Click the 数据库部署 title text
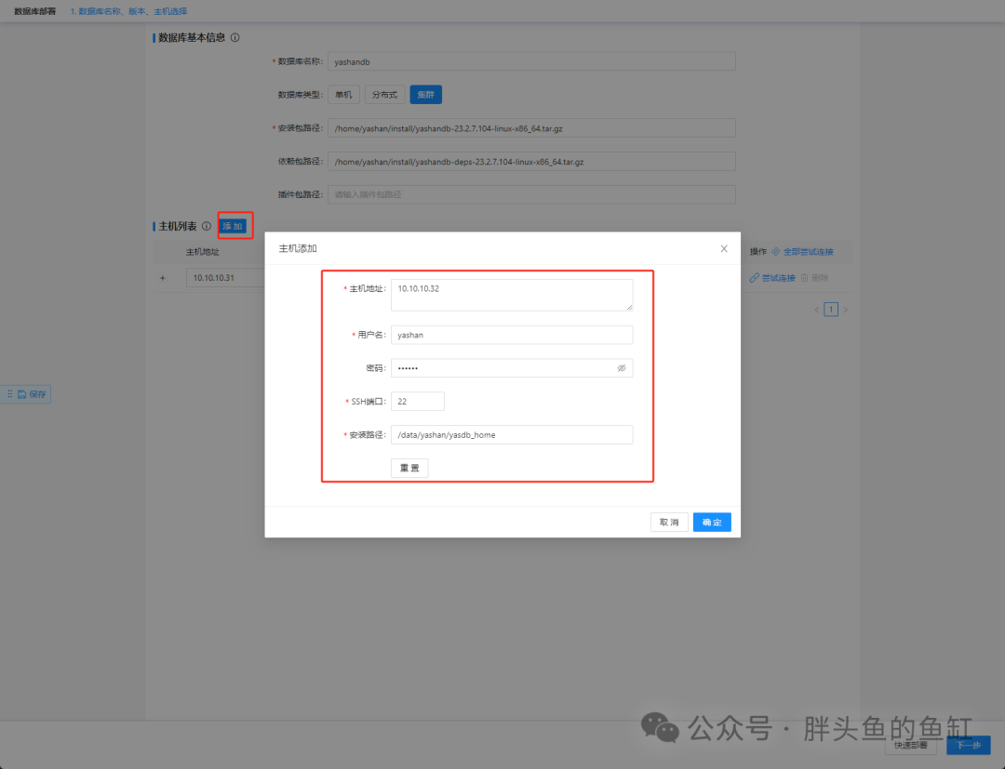 pos(35,11)
